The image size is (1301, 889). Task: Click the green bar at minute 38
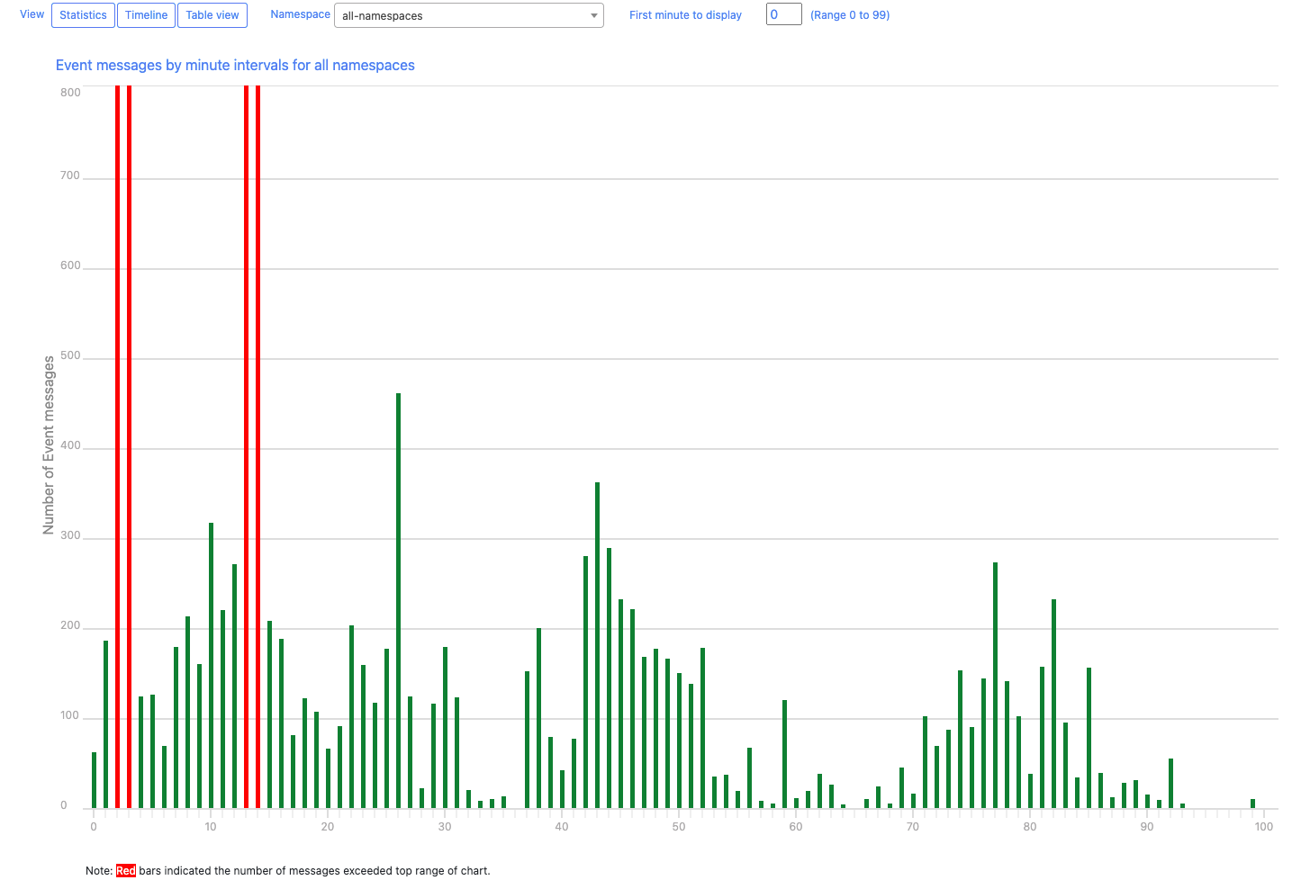point(538,718)
